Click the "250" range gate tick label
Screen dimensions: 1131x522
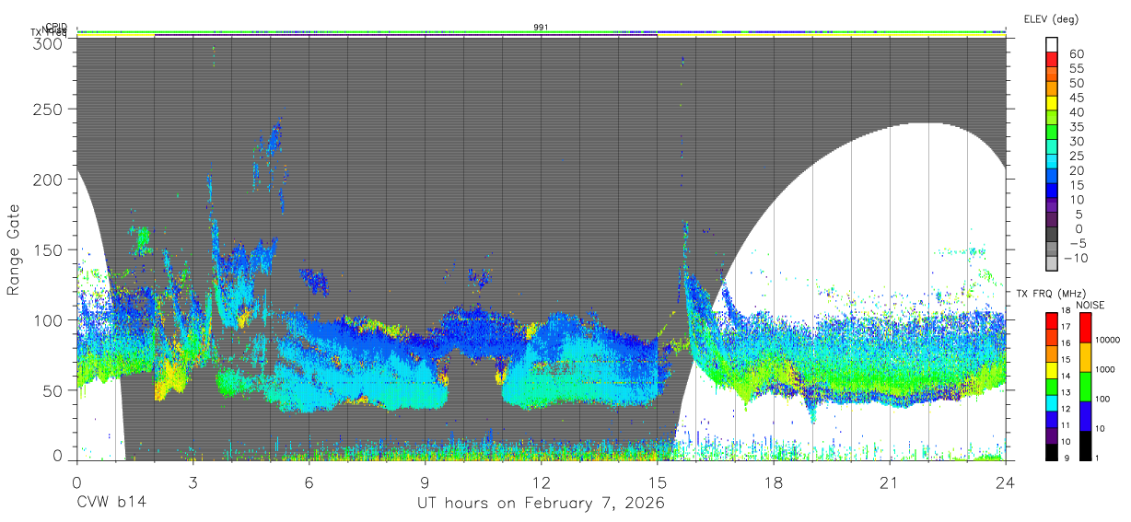point(50,109)
